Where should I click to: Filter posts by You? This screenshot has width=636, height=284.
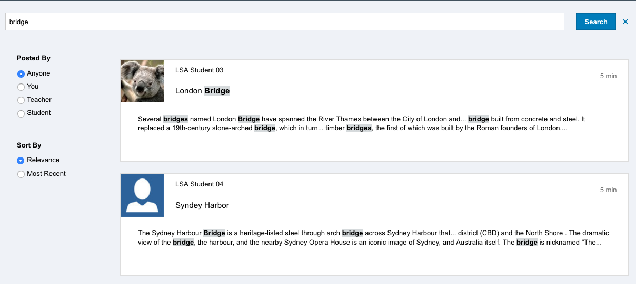tap(21, 87)
